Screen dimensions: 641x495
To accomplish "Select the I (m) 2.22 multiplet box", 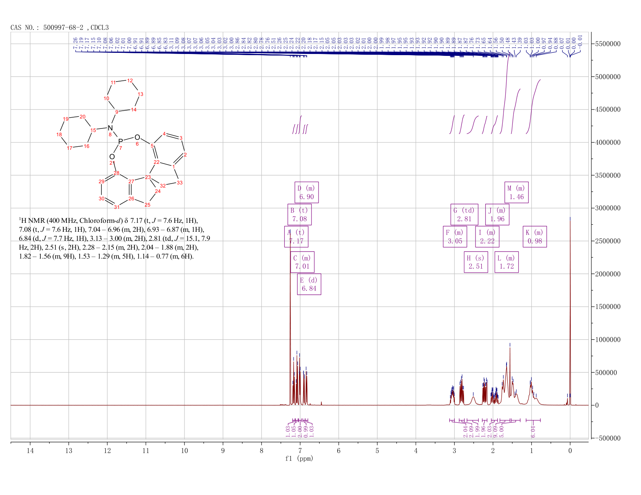I will point(487,237).
